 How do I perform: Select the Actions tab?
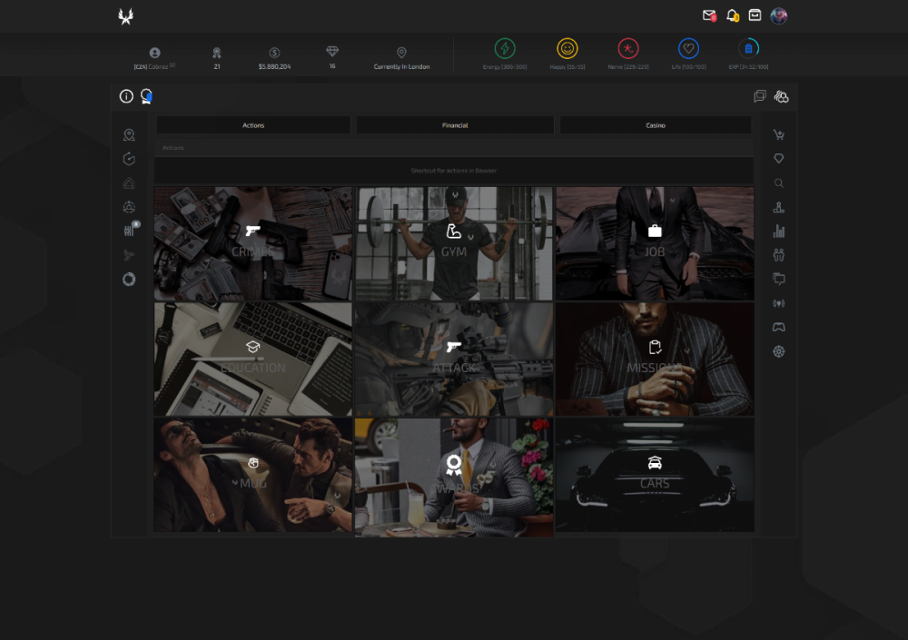[253, 125]
